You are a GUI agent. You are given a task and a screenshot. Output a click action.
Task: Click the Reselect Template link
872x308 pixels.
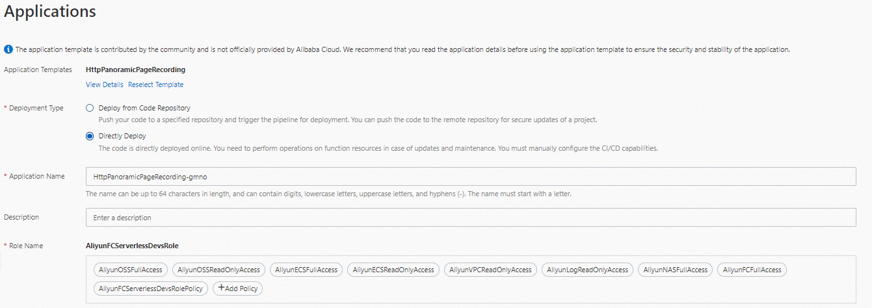click(x=155, y=84)
